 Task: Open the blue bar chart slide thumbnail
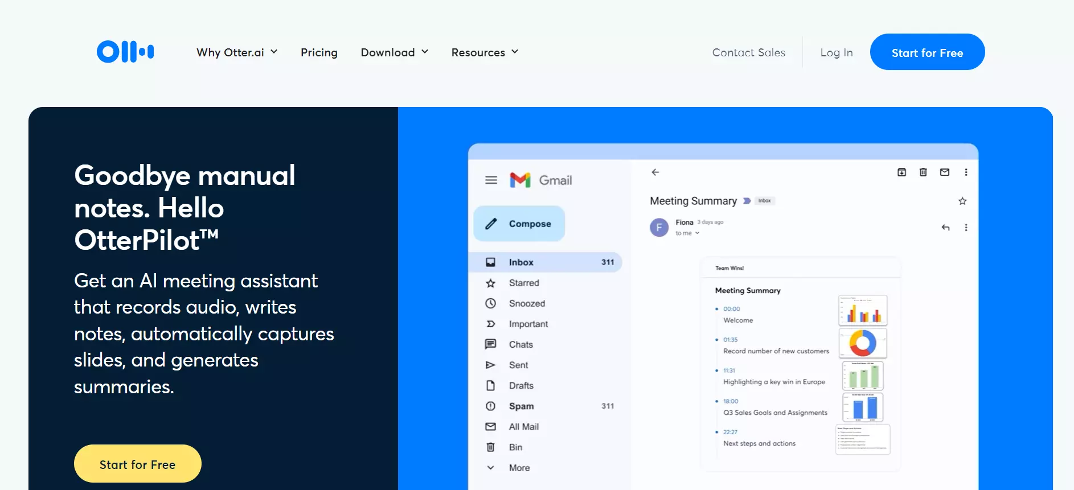pyautogui.click(x=863, y=407)
